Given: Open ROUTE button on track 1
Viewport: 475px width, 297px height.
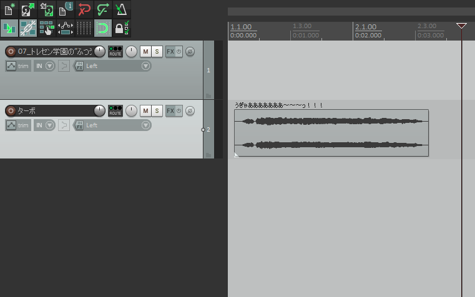Looking at the screenshot, I should (115, 51).
